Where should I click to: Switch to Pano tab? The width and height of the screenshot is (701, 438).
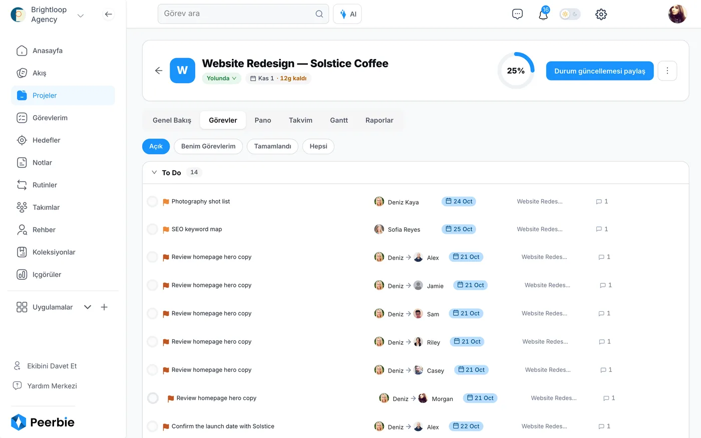(x=263, y=120)
